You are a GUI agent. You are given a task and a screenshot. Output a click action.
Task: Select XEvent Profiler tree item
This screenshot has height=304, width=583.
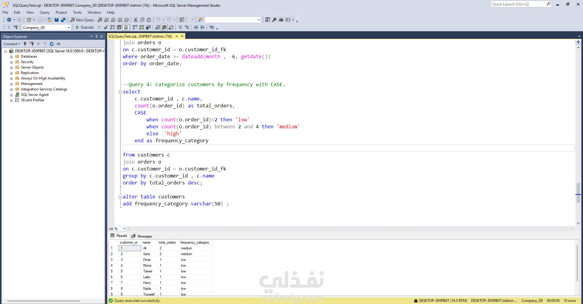point(33,100)
